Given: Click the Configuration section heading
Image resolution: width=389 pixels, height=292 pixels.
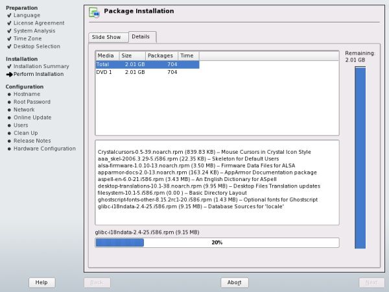Looking at the screenshot, I should tap(25, 87).
